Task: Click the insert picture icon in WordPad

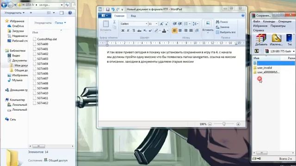Action: pos(208,24)
